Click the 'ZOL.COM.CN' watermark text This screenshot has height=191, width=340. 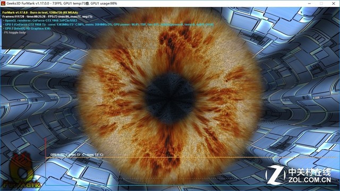pos(310,179)
